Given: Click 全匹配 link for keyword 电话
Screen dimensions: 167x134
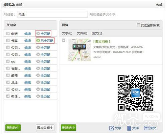Looking at the screenshot, I should pyautogui.click(x=45, y=34).
